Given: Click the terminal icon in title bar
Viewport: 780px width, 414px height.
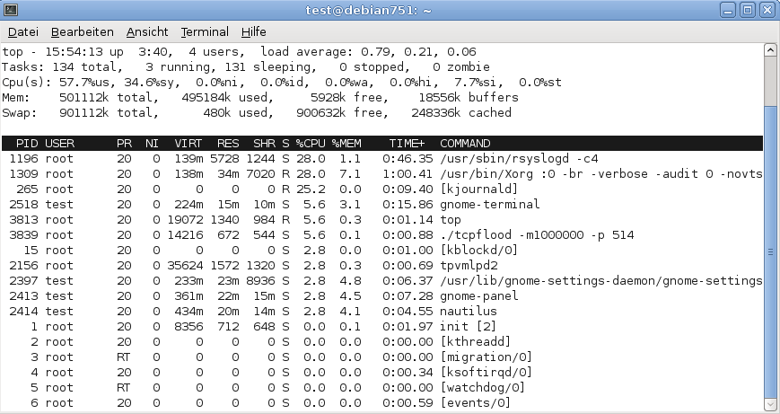Looking at the screenshot, I should point(11,10).
